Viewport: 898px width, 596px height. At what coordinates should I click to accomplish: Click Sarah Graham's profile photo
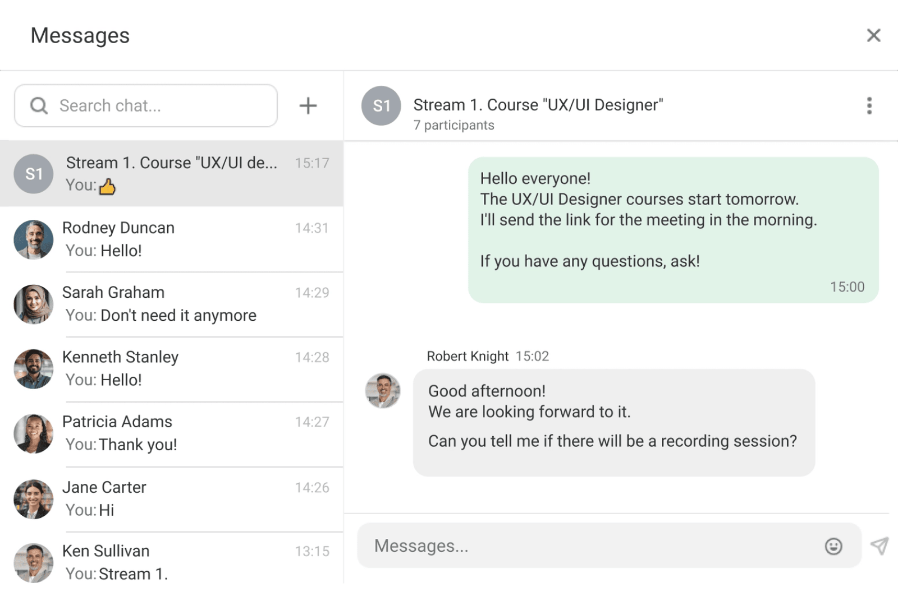[x=33, y=304]
